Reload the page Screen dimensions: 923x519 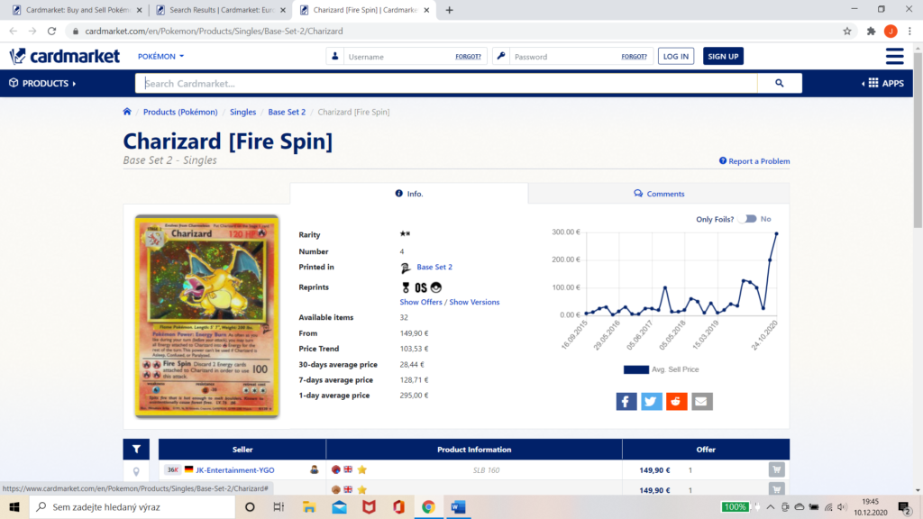coord(51,32)
